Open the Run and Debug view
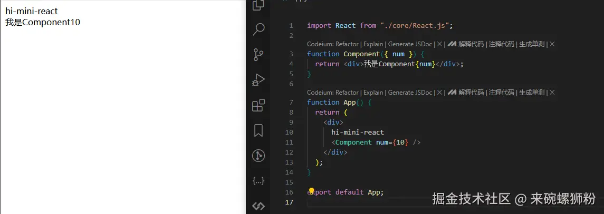 coord(258,80)
